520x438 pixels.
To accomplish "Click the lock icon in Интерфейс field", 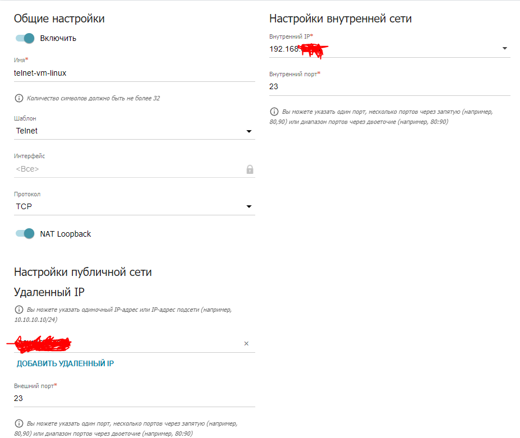I will tap(250, 169).
